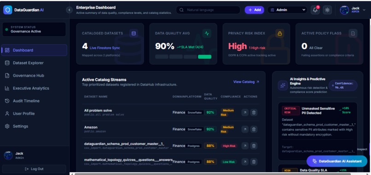Viewport: 371px width, 175px height.
Task: Open the mathematical_topology_quizzes dataset arrow icon
Action: click(245, 162)
